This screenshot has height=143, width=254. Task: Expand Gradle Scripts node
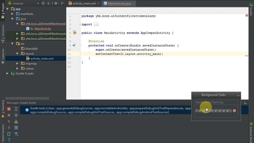[x=8, y=73]
